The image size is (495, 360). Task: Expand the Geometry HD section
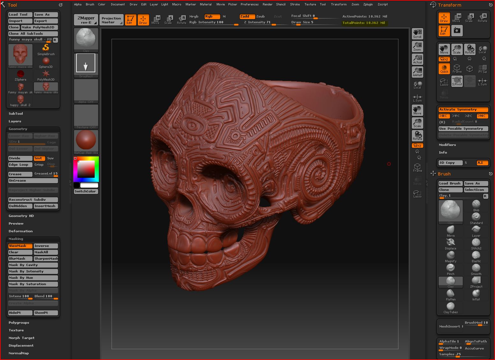click(21, 216)
